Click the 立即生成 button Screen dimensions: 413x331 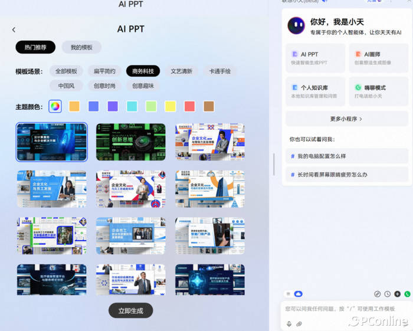click(130, 310)
